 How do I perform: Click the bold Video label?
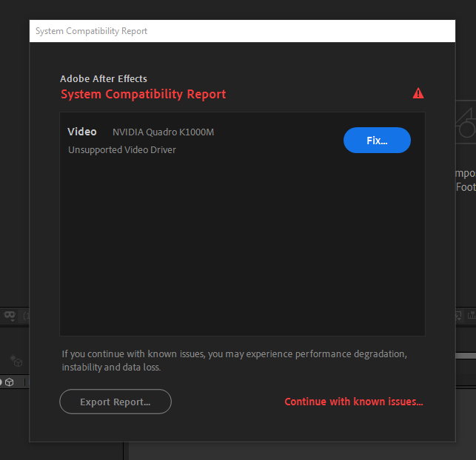tap(82, 132)
